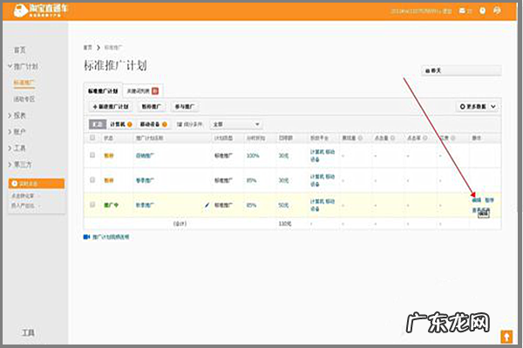Open the 推广计划视频说明 link
523x348 pixels.
coord(111,238)
